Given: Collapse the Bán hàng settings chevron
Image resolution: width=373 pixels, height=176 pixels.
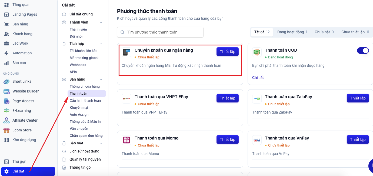Looking at the screenshot, I should (101, 79).
